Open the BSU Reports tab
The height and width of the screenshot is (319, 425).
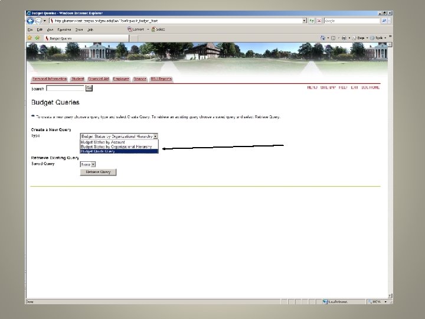tap(161, 79)
